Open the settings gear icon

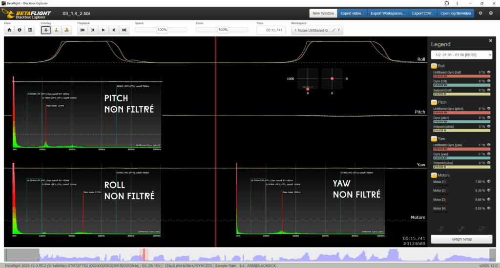[x=480, y=13]
